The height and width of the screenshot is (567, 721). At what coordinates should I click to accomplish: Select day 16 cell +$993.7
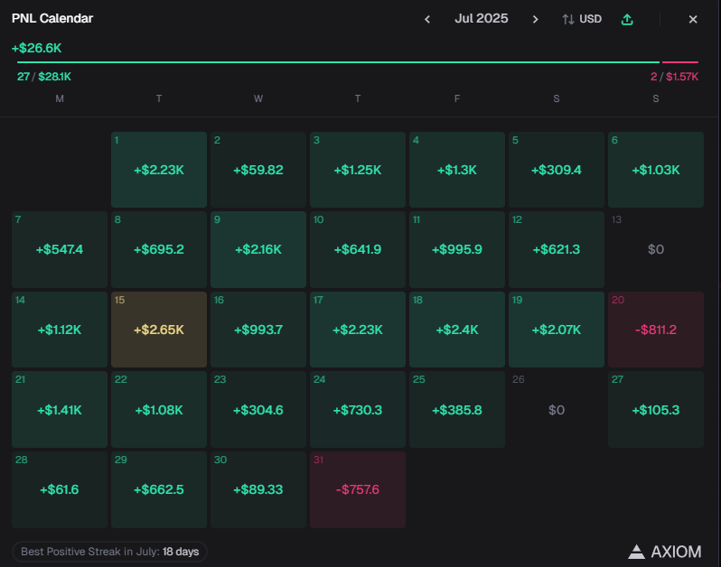(258, 330)
